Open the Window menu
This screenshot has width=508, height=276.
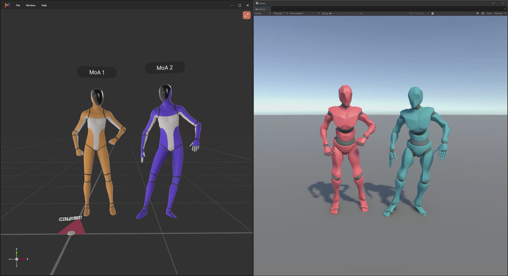tap(31, 5)
